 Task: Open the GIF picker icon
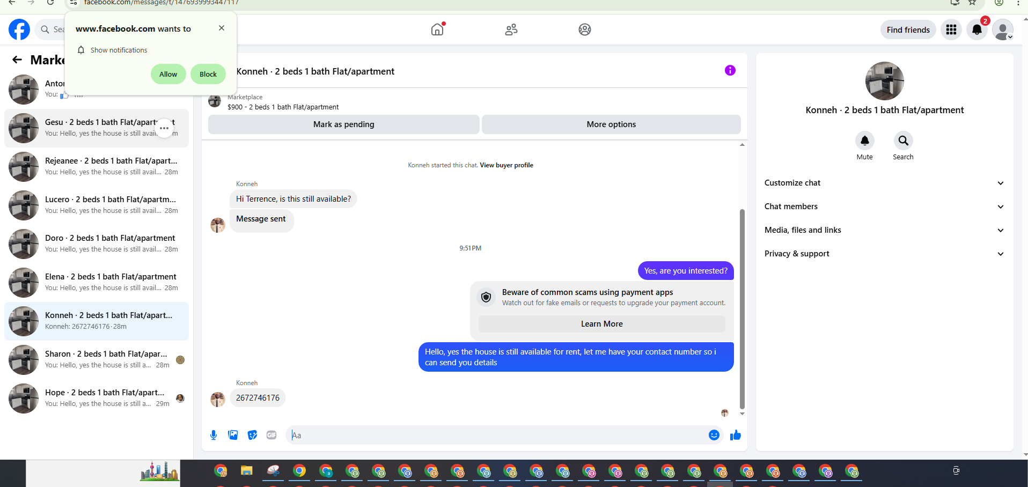[271, 435]
